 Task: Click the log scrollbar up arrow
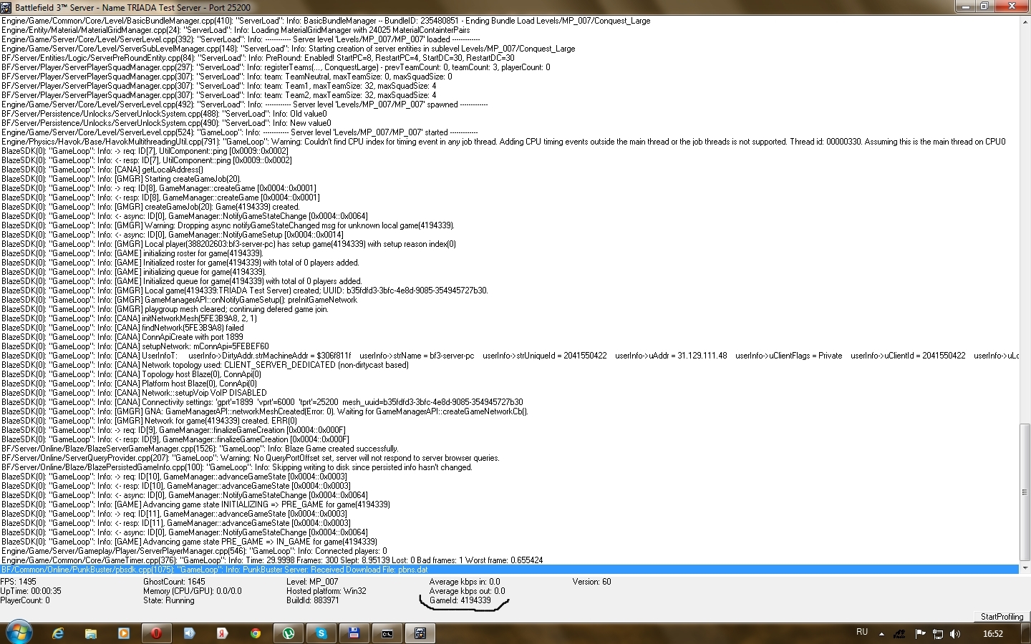(1025, 23)
